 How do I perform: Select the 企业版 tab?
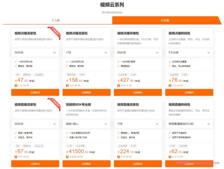[x=165, y=20]
